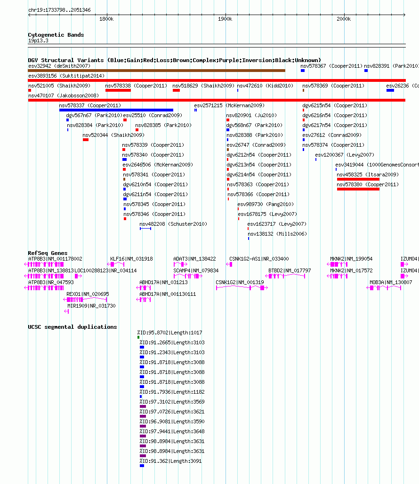
Task: Click the esv26747 (Conrad2009) label
Action: pos(256,145)
